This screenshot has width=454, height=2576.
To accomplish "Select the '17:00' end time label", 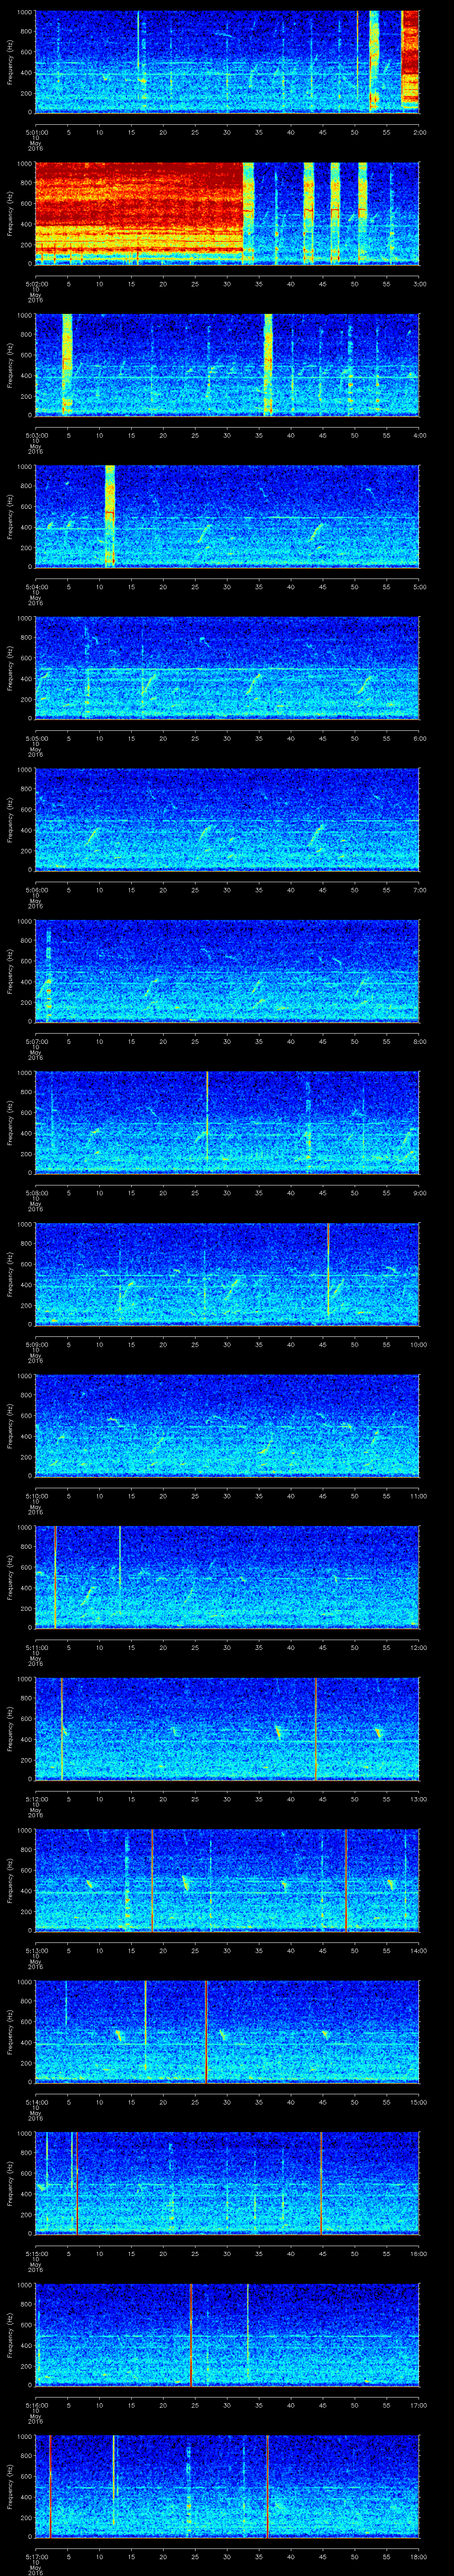I will [418, 2405].
